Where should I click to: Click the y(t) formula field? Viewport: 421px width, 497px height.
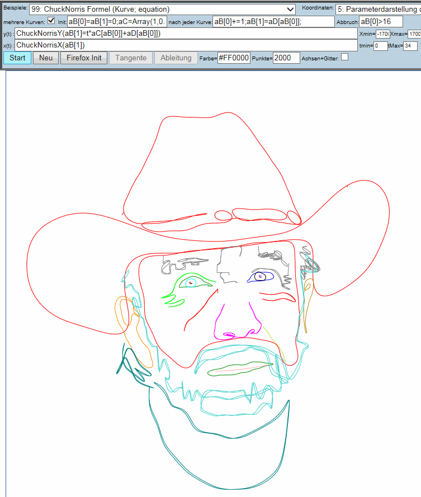186,34
